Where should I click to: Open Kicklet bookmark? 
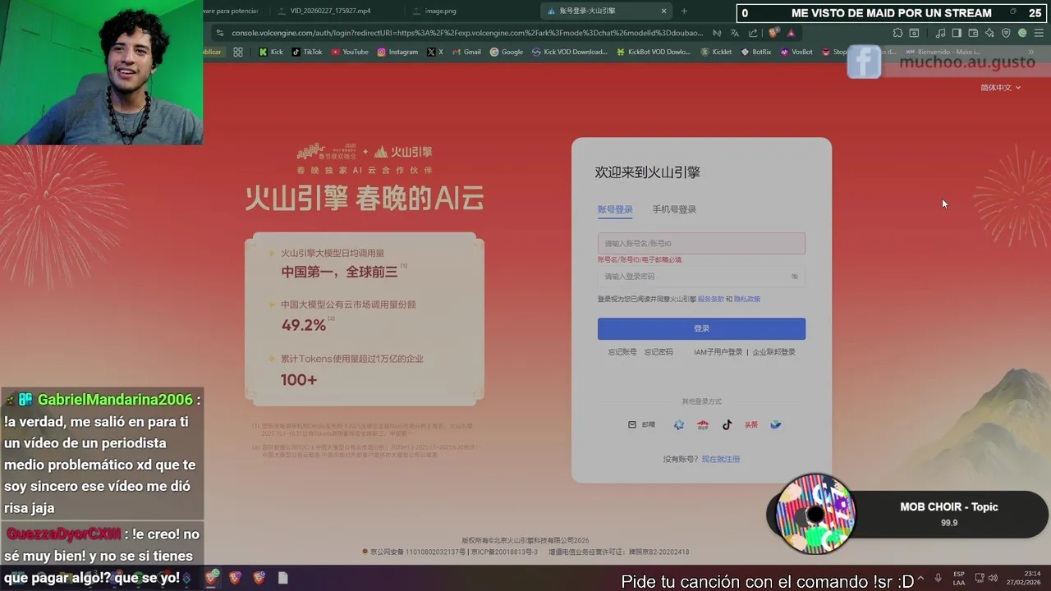point(717,52)
